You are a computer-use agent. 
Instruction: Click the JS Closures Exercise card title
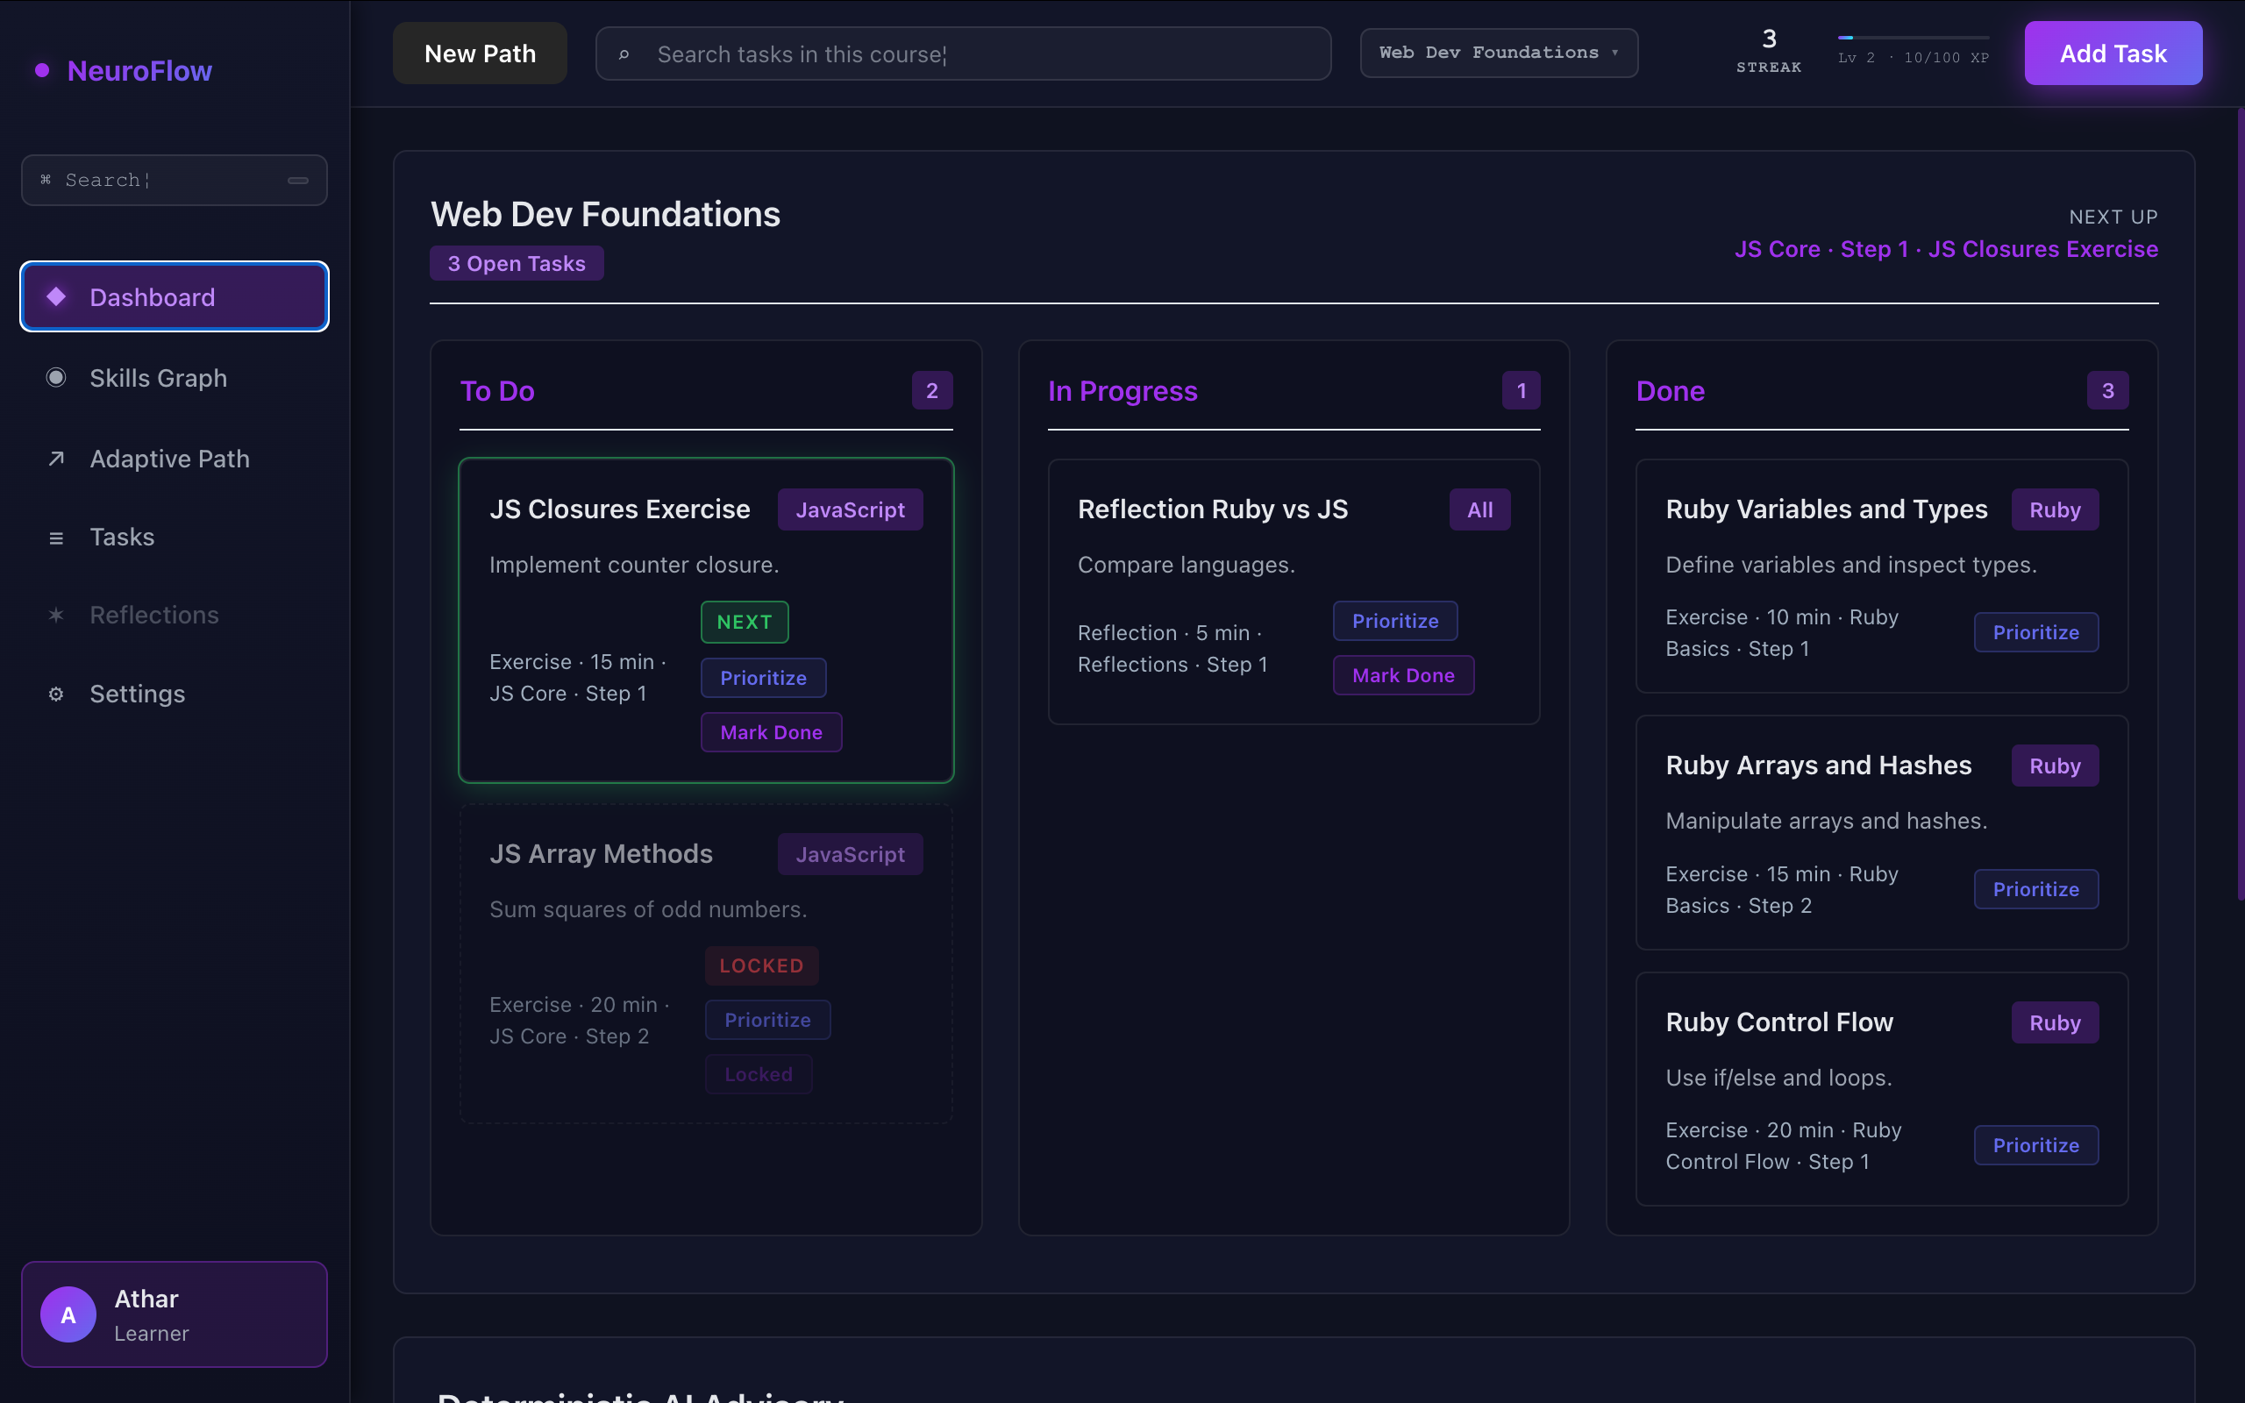620,509
